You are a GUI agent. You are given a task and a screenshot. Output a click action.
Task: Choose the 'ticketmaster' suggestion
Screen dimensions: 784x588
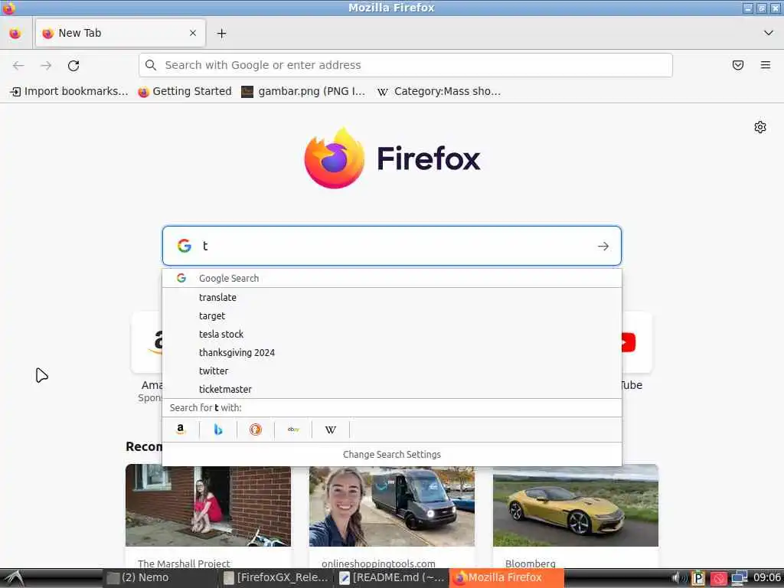[x=392, y=389]
